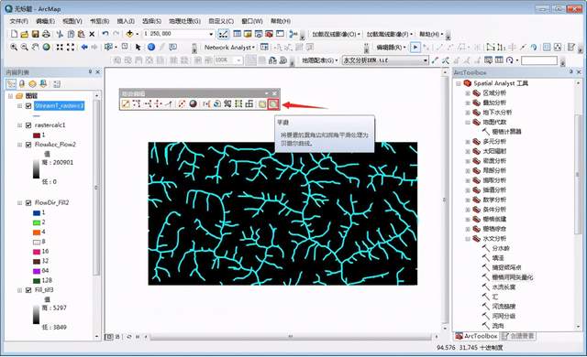Select the rastercalc1 red color swatch
Screen dimensions: 587x357
coord(37,135)
